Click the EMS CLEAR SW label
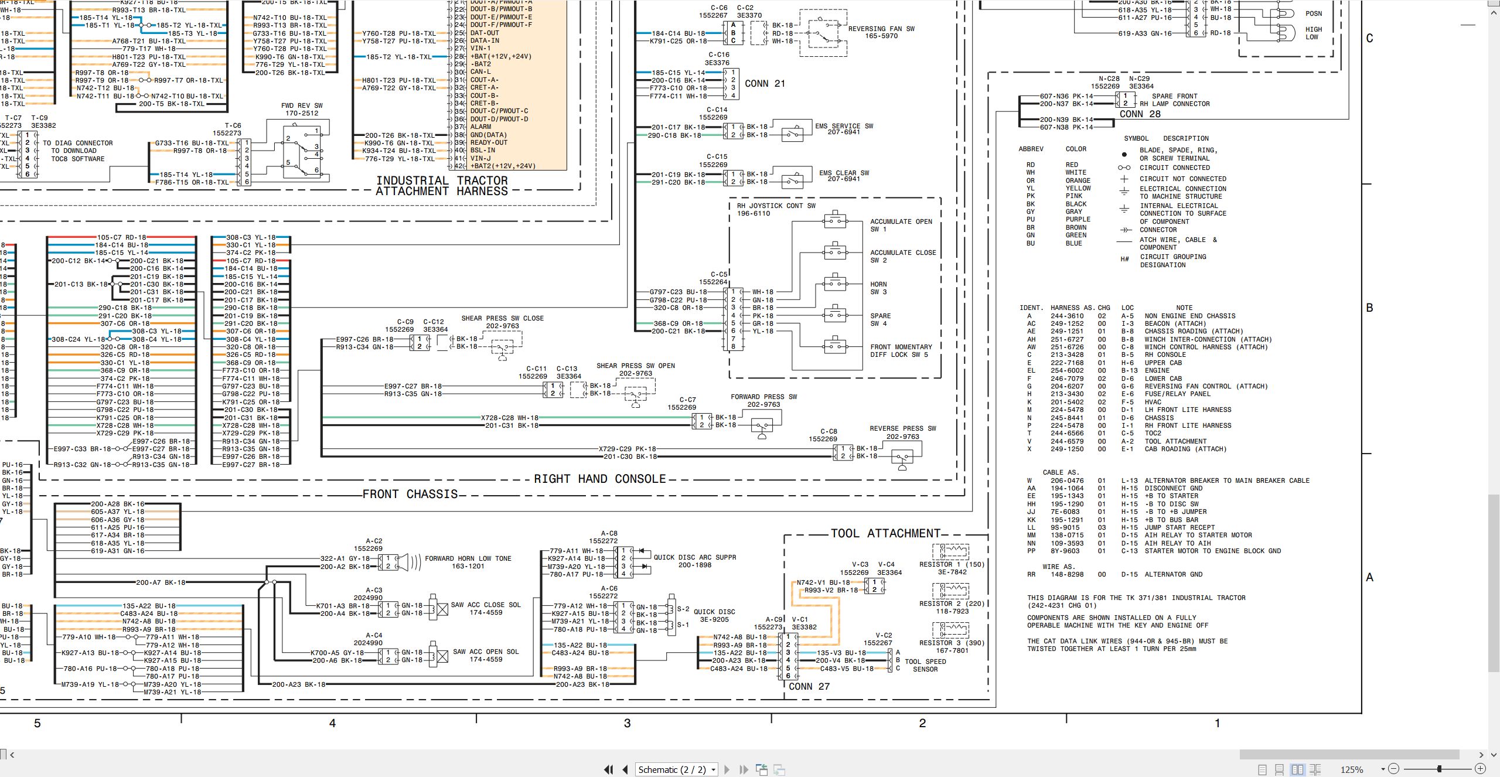This screenshot has width=1500, height=777. point(844,173)
